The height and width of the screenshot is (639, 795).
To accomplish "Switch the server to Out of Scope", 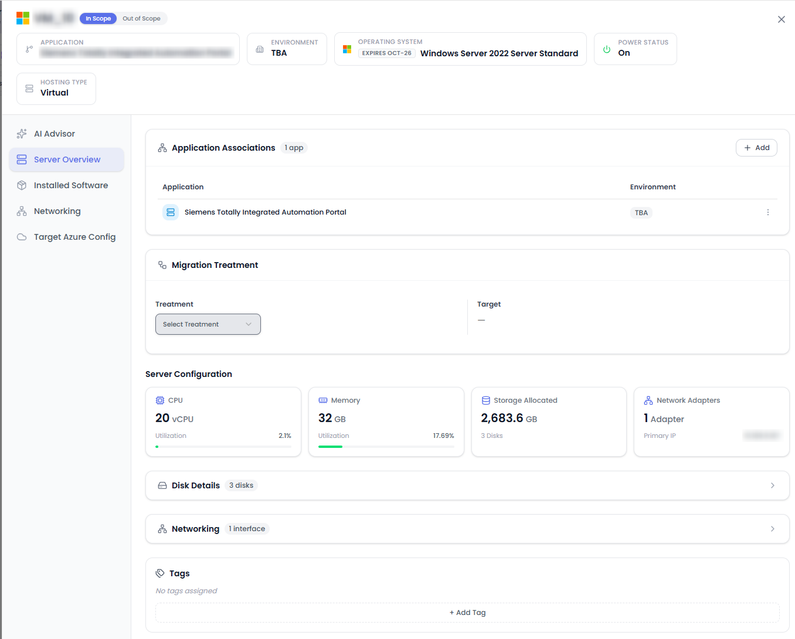I will 141,19.
